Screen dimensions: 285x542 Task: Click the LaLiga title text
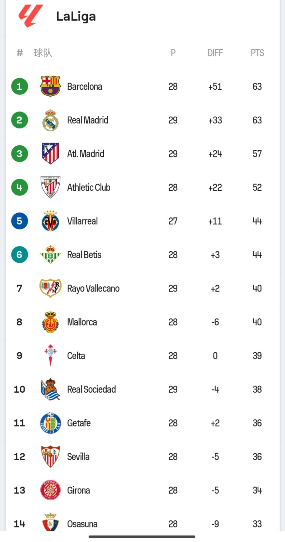coord(76,17)
